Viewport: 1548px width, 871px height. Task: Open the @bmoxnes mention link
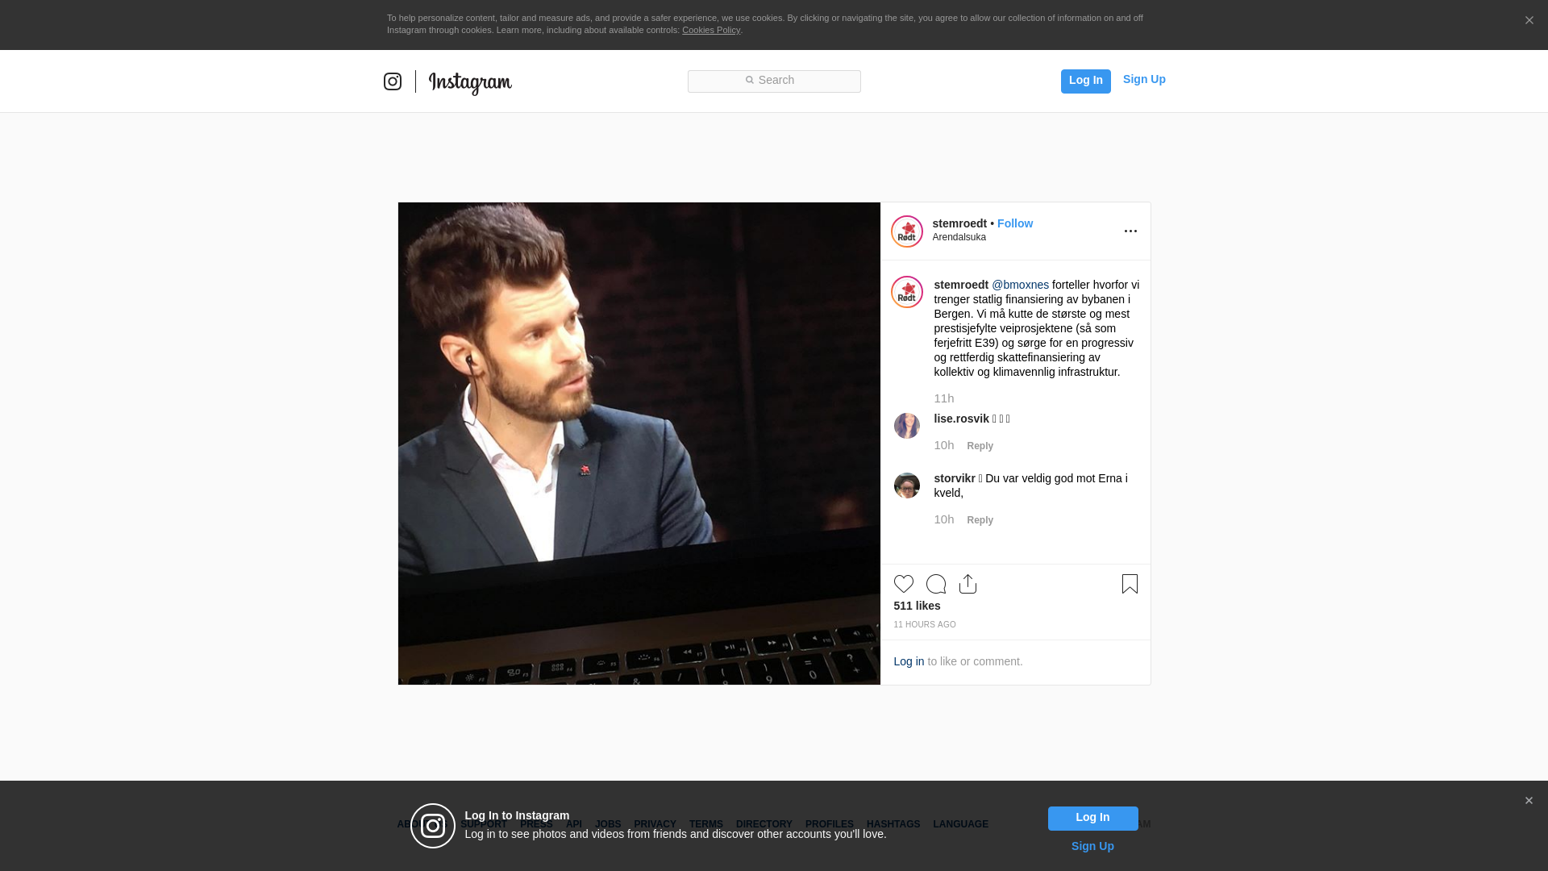1020,285
